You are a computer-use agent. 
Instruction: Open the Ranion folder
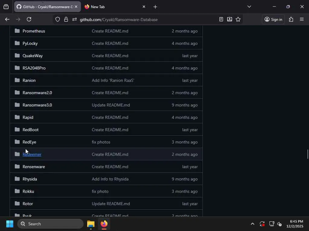(x=29, y=80)
